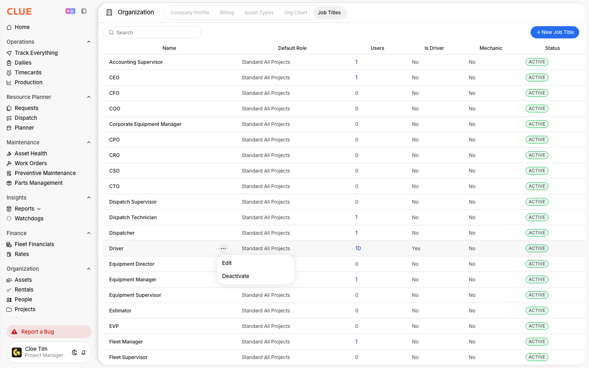The width and height of the screenshot is (589, 368).
Task: Open Rates under Finance
Action: pos(22,254)
